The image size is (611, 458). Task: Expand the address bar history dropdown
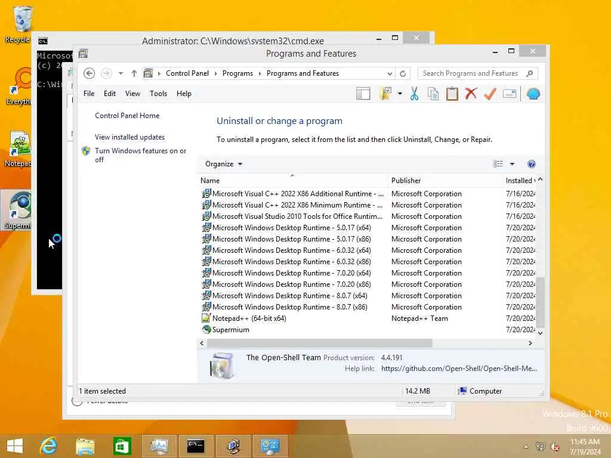pyautogui.click(x=390, y=73)
